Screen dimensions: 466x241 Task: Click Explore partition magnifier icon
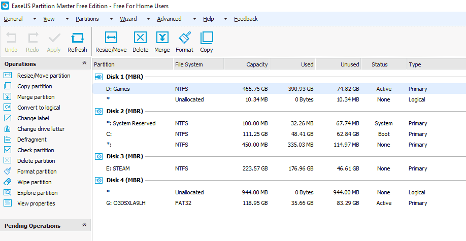click(8, 193)
